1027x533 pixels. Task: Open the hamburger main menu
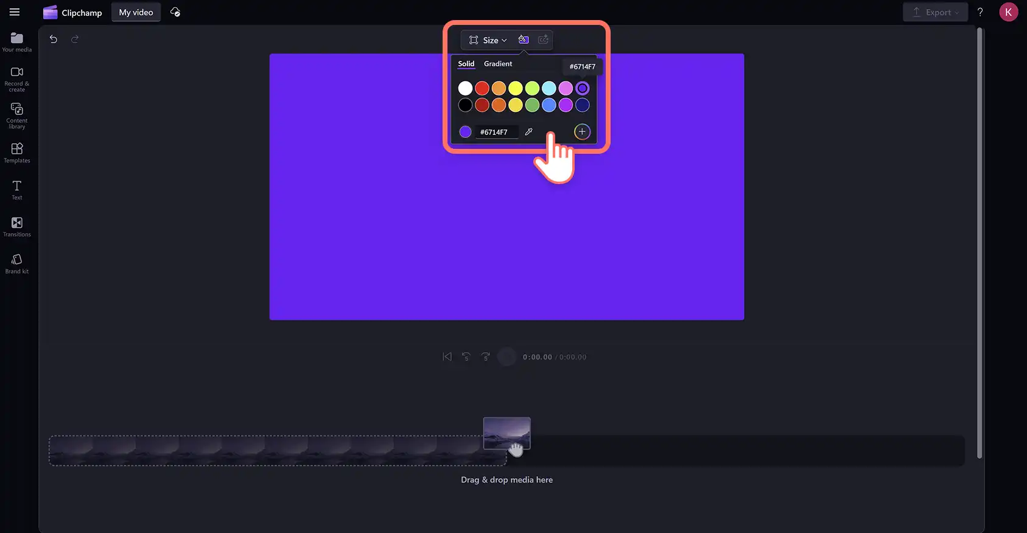[15, 12]
